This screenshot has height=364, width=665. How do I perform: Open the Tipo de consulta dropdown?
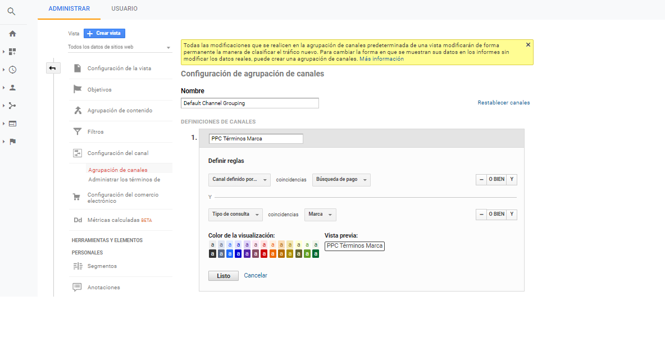coord(235,214)
